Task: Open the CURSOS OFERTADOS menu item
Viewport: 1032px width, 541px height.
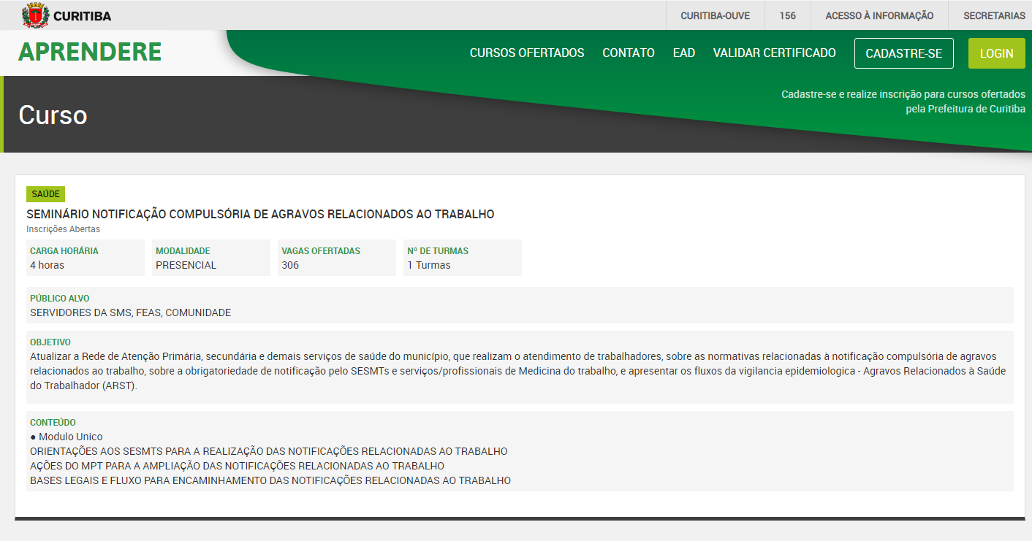Action: pos(527,53)
